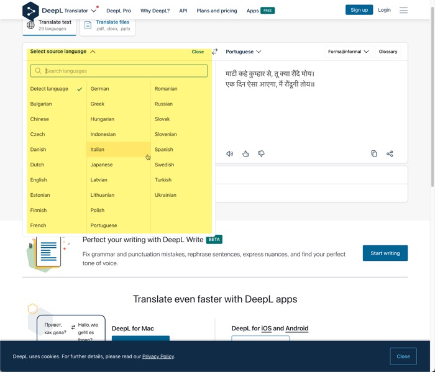
Task: Click the globe icon in Translate text tab
Action: (x=30, y=25)
